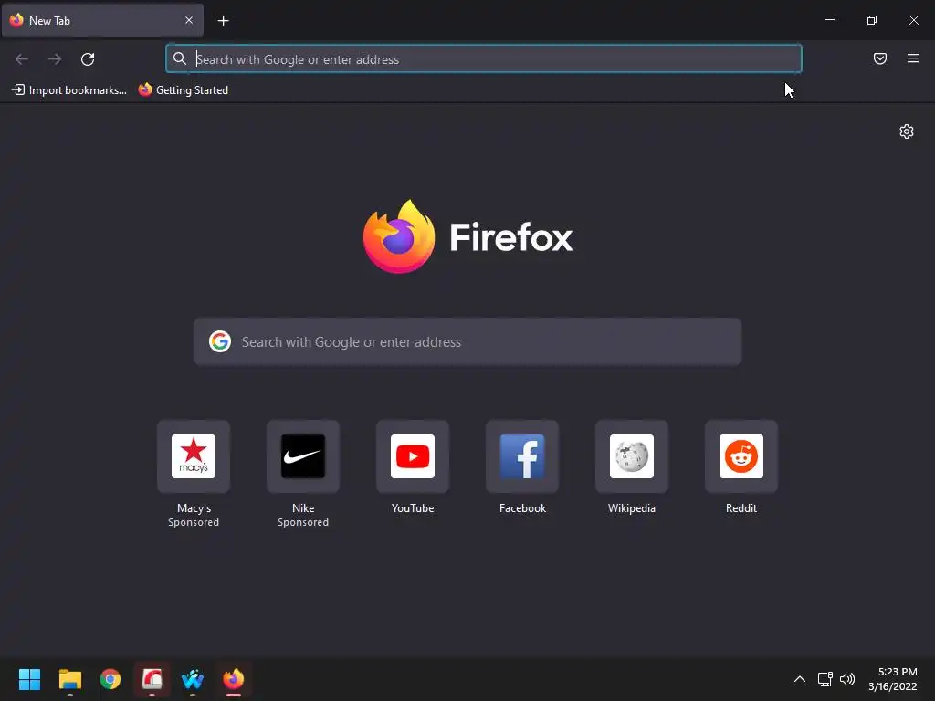Open Nike sponsored shortcut tile
The image size is (935, 701).
[x=303, y=456]
